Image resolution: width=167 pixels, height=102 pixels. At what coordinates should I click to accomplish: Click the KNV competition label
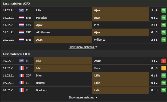(29, 25)
